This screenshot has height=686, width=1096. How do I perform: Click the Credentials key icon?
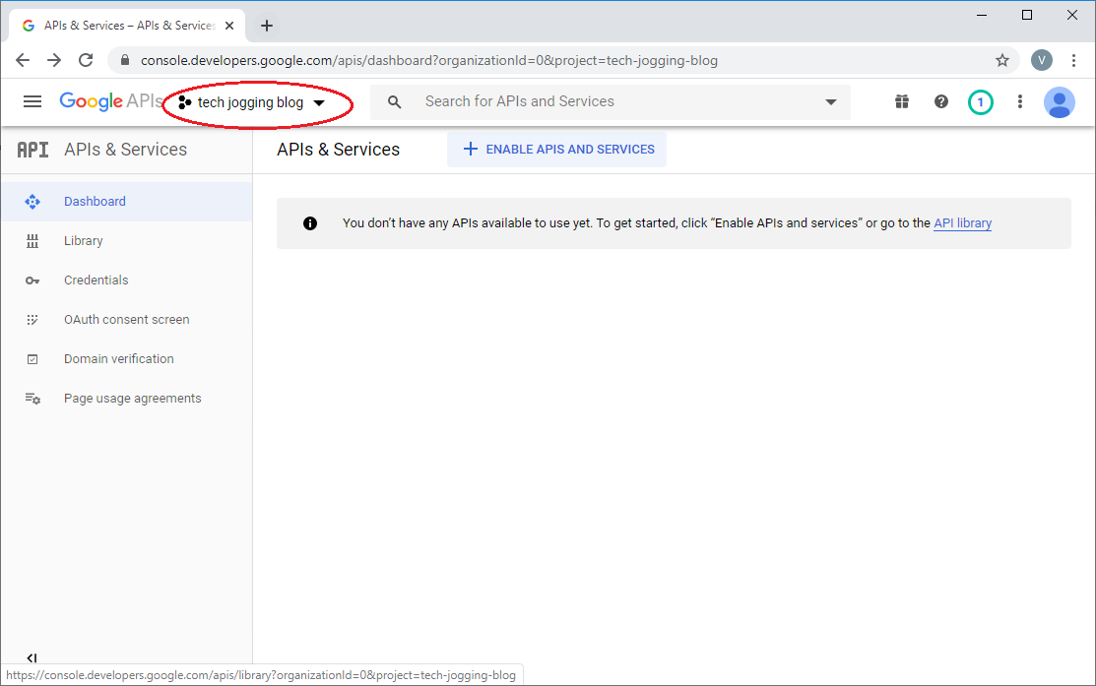(x=32, y=281)
